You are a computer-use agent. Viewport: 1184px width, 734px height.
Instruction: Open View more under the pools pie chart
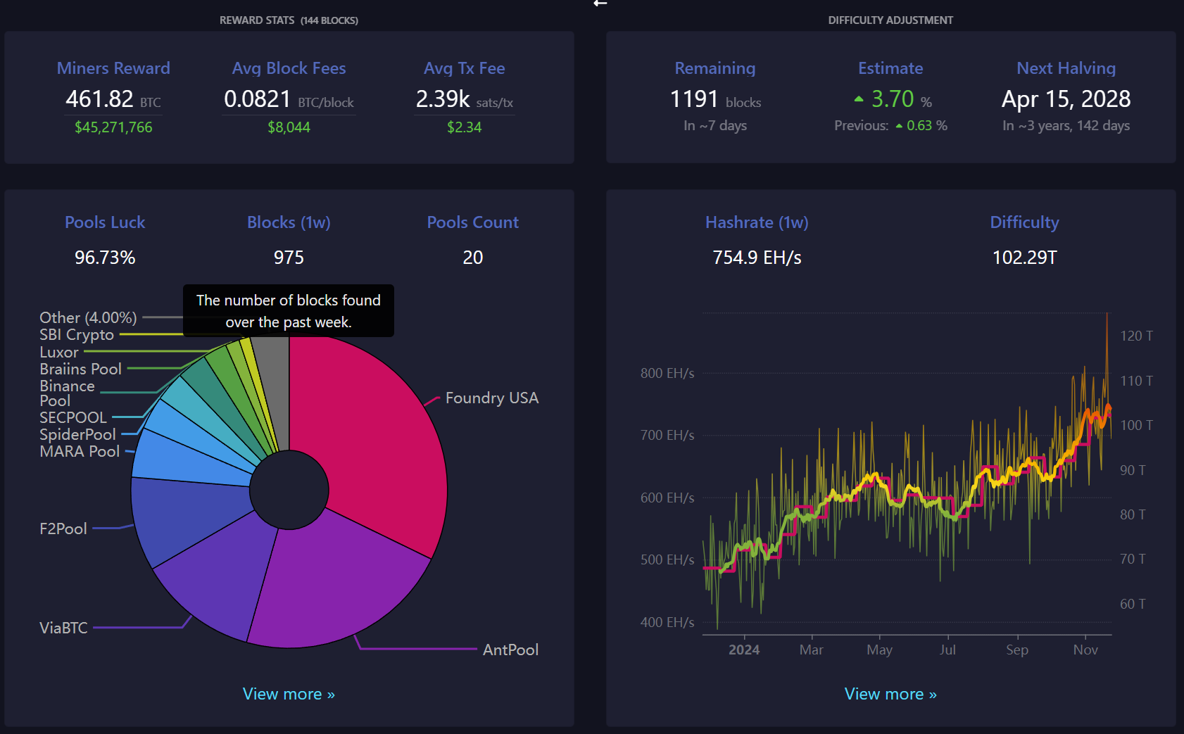pyautogui.click(x=289, y=694)
